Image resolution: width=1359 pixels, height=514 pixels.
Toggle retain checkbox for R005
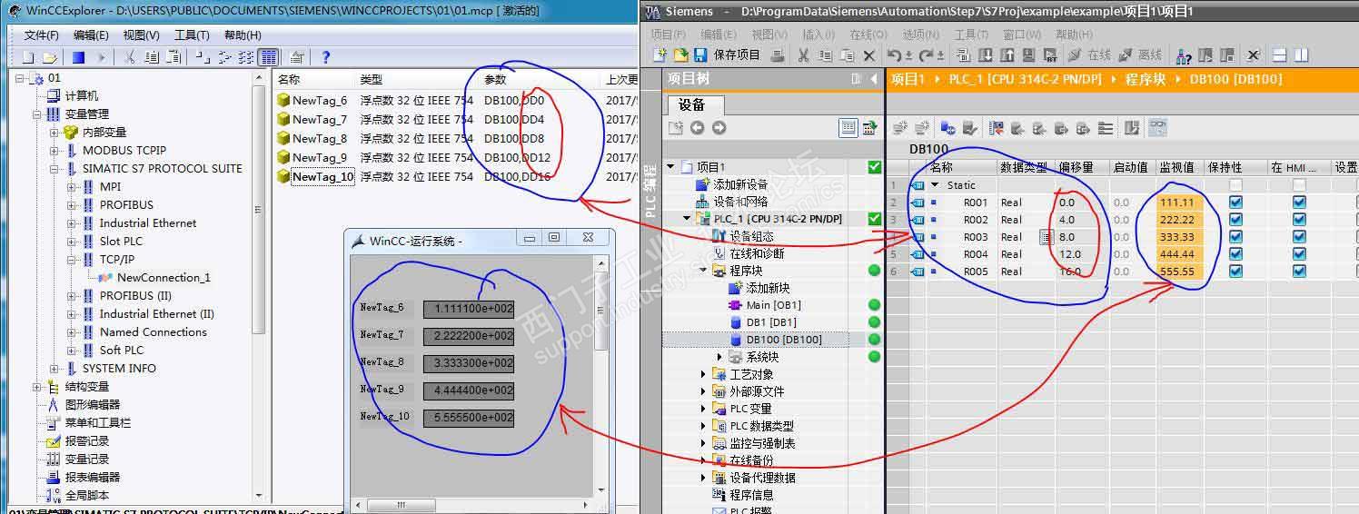[x=1235, y=272]
